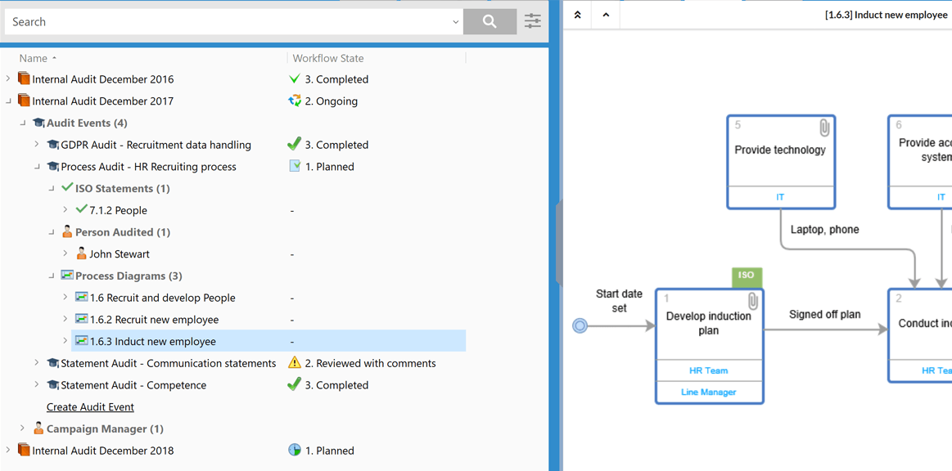Expand the 1.6.2 Recruit new employee node
952x471 pixels.
click(x=65, y=319)
